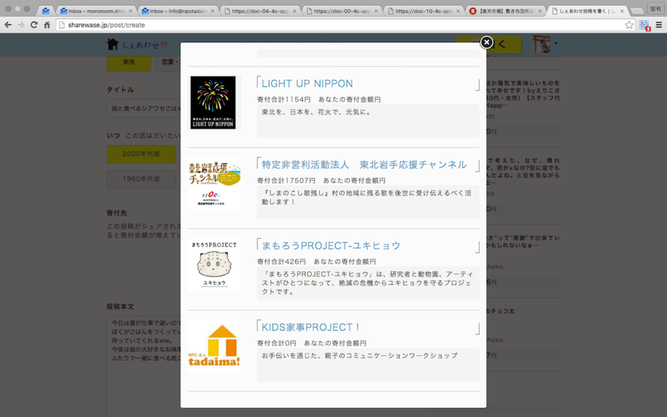
Task: Switch to the 楽天市場 tab
Action: pos(505,11)
